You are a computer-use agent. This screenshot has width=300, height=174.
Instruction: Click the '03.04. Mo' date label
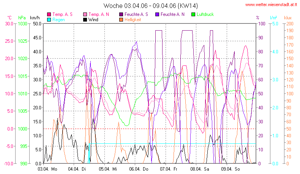tap(47, 169)
